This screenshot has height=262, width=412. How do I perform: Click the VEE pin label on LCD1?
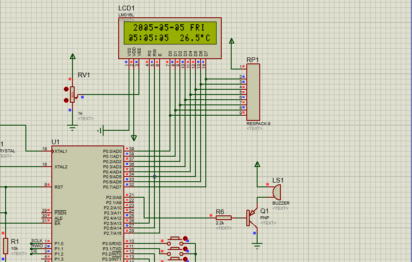click(x=139, y=52)
